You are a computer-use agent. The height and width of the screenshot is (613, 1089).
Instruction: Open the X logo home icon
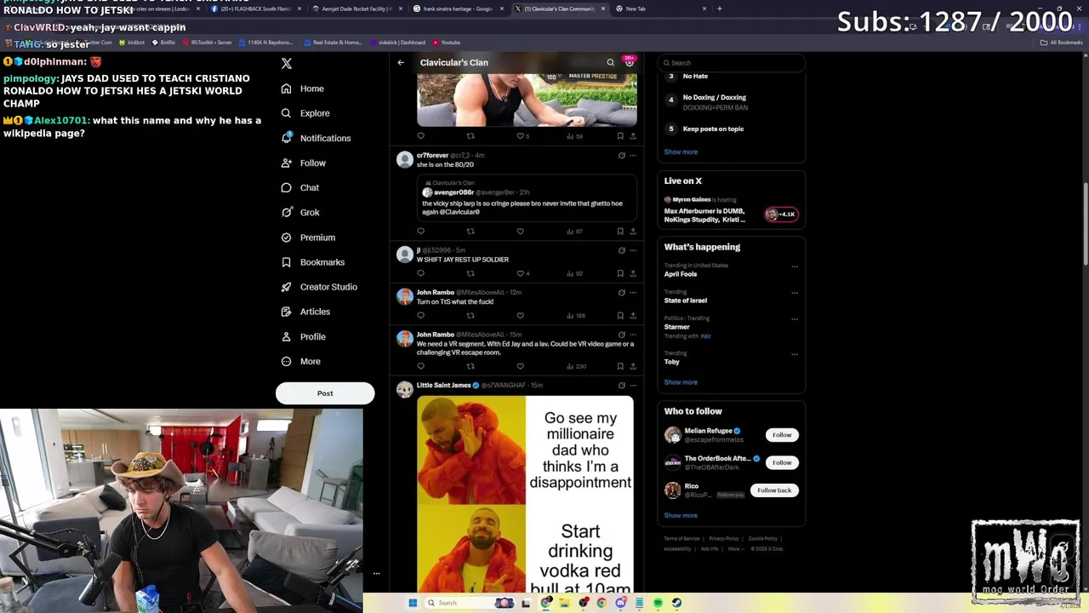pyautogui.click(x=287, y=64)
